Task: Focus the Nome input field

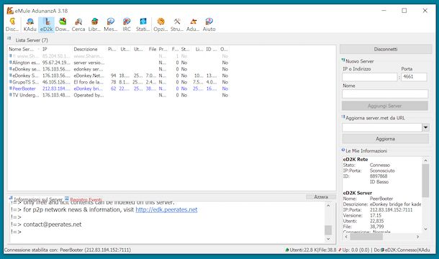Action: [385, 94]
